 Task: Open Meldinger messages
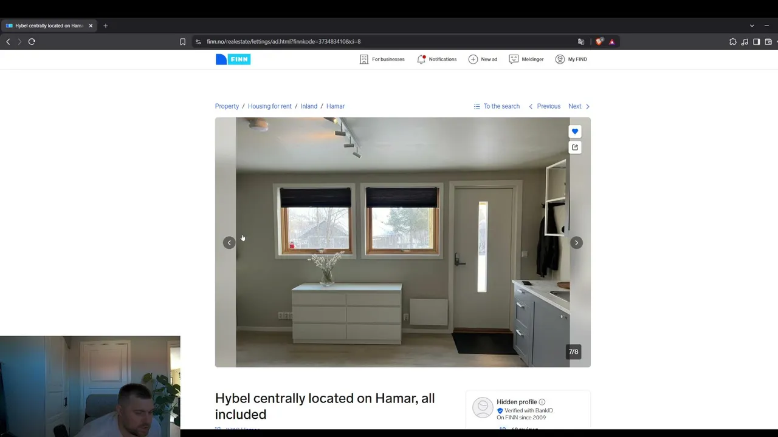(526, 59)
